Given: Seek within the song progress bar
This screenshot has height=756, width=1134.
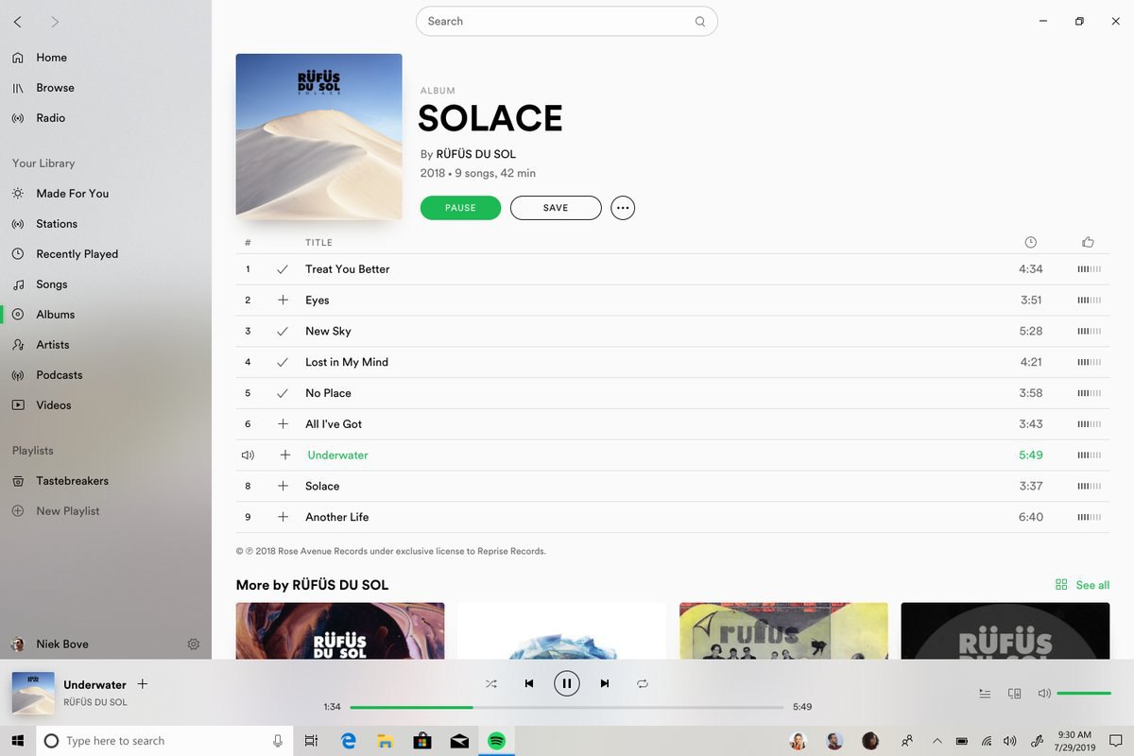Looking at the screenshot, I should (x=567, y=707).
